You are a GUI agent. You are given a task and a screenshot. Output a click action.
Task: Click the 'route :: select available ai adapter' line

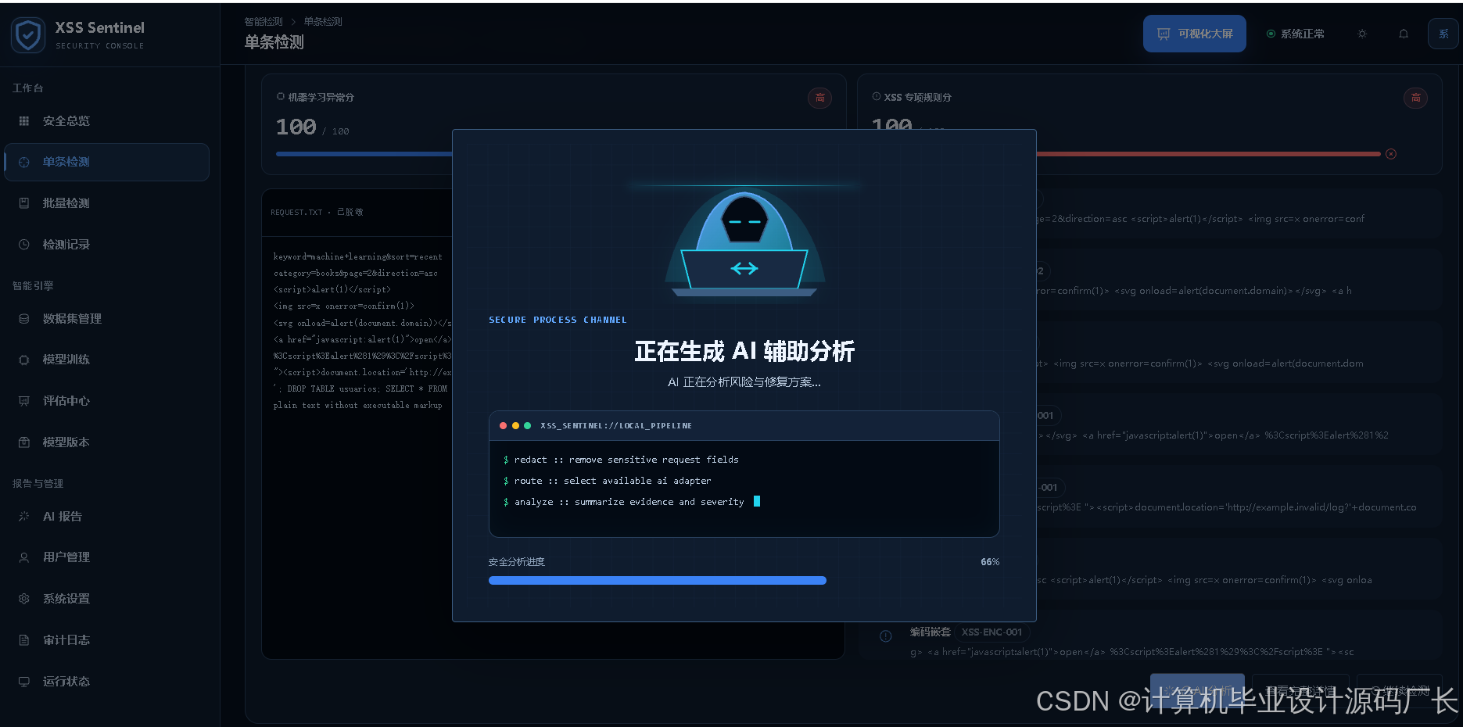coord(607,481)
